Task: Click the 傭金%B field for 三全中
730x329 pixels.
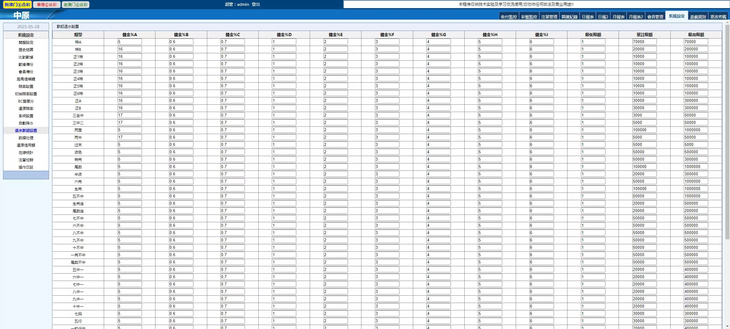Action: [181, 115]
